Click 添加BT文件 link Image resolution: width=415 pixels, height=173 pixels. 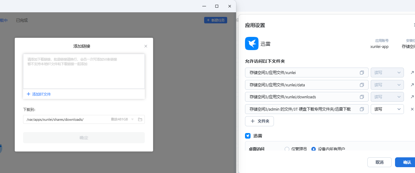[39, 94]
